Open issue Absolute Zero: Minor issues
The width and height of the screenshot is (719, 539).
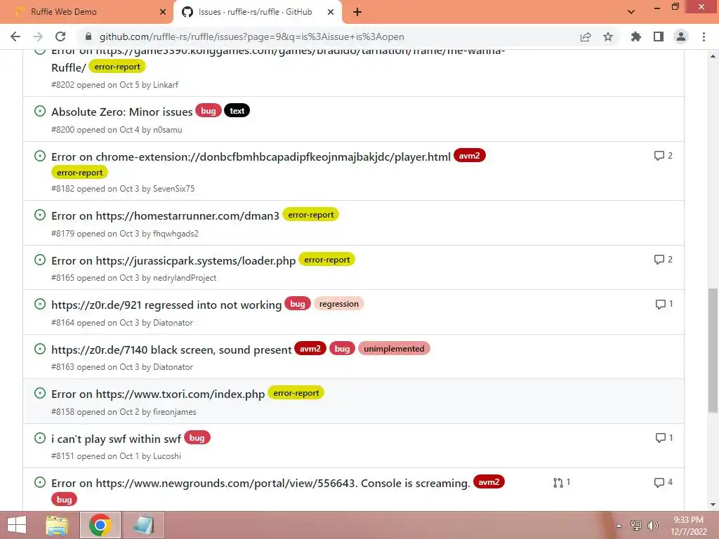[x=122, y=112]
